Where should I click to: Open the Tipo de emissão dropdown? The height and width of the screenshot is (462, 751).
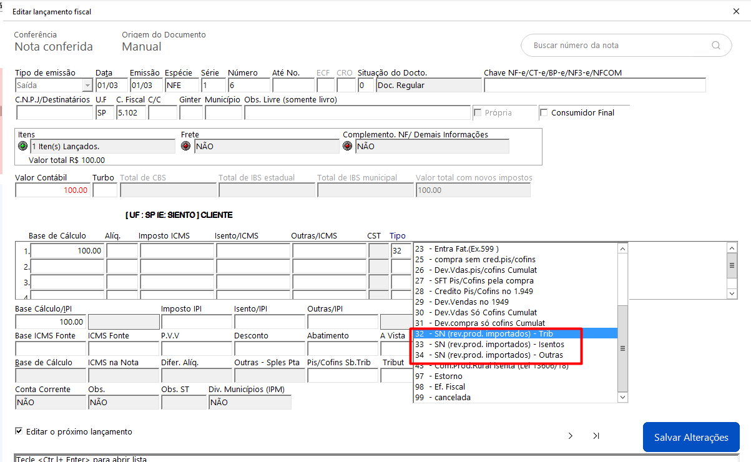87,86
